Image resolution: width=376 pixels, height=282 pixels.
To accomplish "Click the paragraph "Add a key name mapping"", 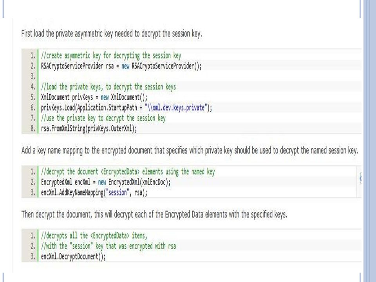I will click(x=190, y=150).
